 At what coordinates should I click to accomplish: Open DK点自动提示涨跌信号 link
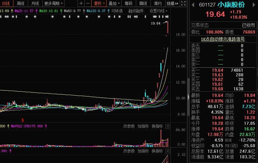pyautogui.click(x=223, y=39)
